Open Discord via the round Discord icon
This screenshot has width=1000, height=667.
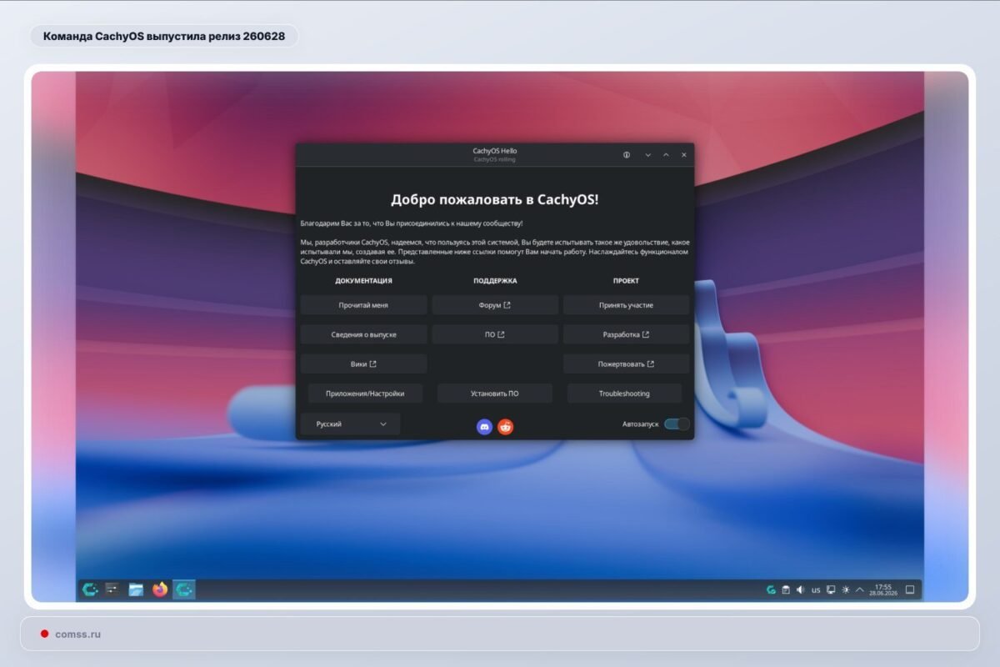coord(484,427)
